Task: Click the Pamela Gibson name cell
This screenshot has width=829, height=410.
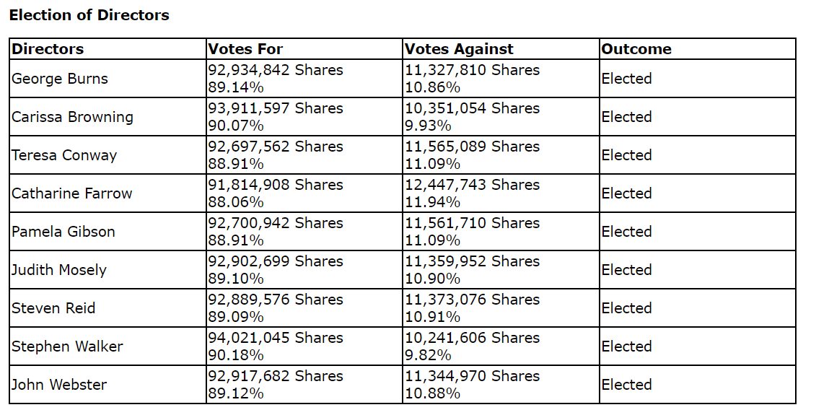Action: click(x=64, y=232)
